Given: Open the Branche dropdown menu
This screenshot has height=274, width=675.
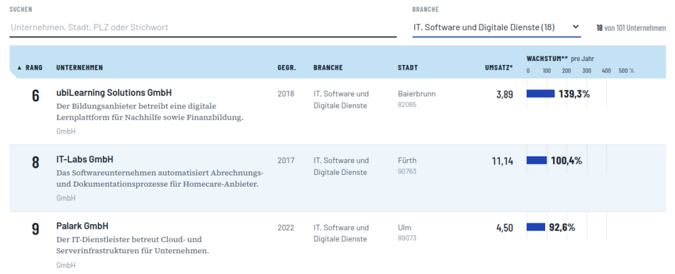Looking at the screenshot, I should pyautogui.click(x=496, y=27).
